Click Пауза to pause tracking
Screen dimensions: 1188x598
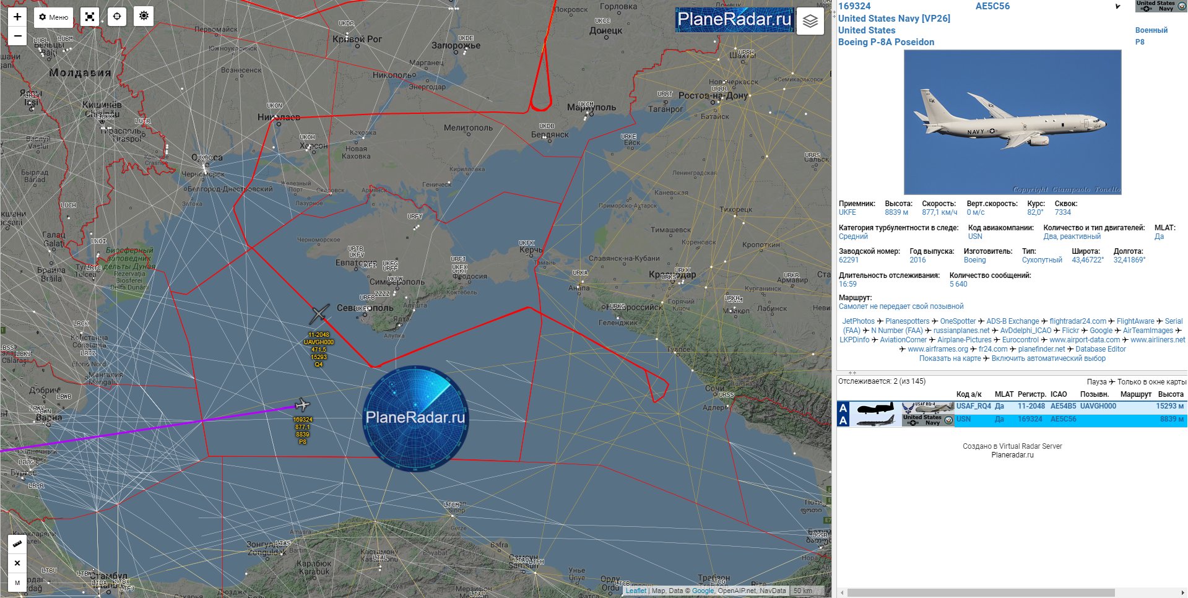[x=1096, y=382]
